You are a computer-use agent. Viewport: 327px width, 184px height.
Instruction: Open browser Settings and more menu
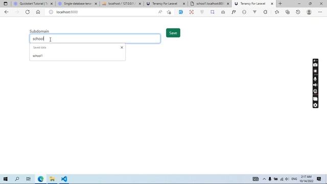320,12
